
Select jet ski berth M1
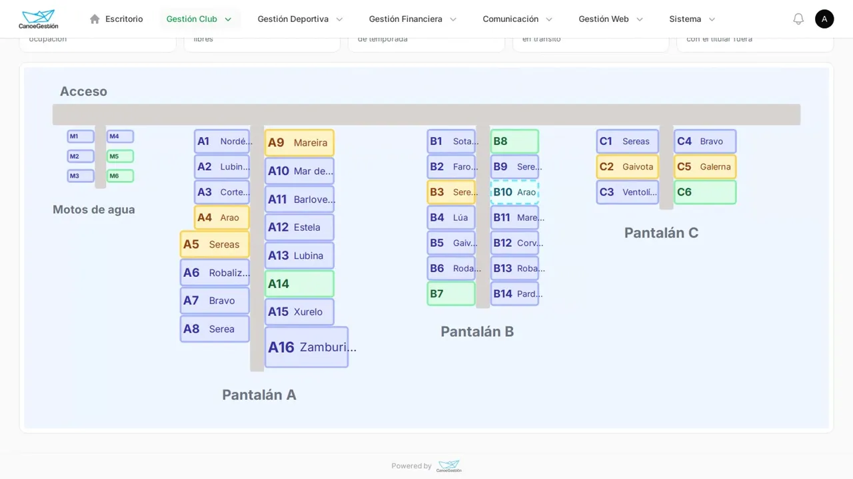(x=81, y=136)
